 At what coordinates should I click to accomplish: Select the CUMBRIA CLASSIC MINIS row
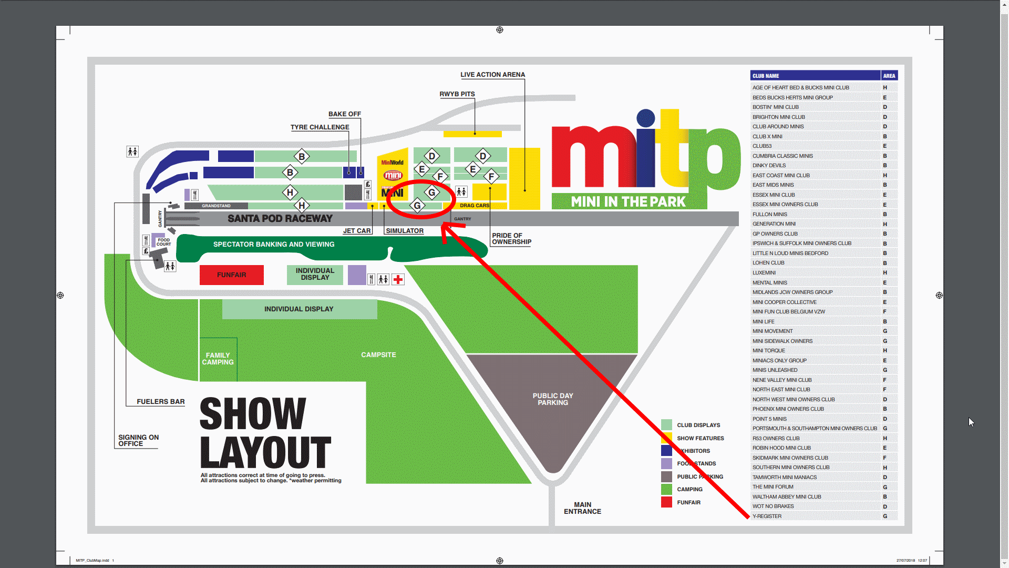823,156
